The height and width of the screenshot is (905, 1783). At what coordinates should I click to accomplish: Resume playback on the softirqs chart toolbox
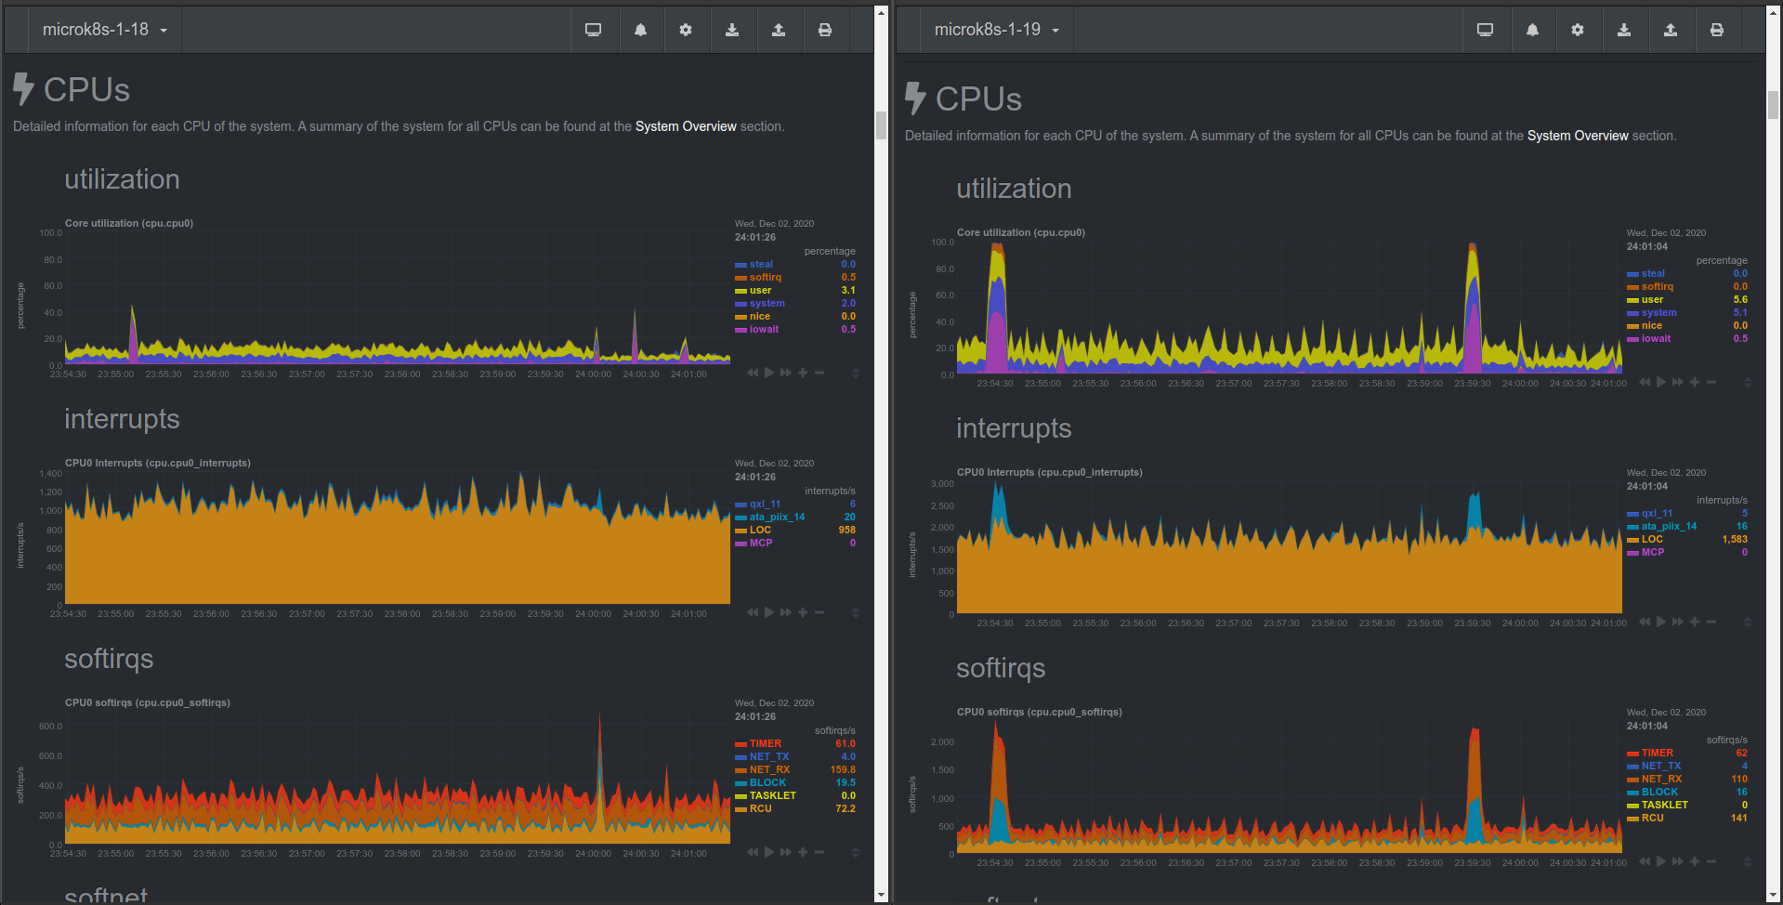(769, 851)
